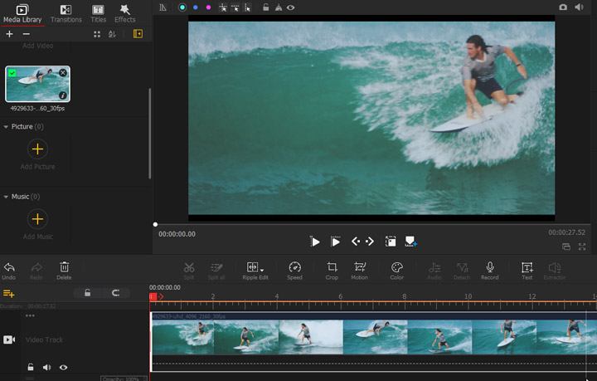Collapse the Music section
This screenshot has width=597, height=381.
[x=6, y=197]
